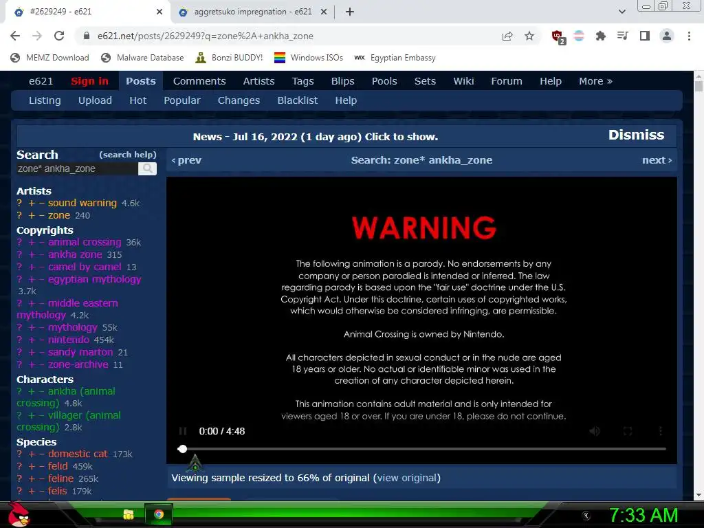Screen dimensions: 704x528
Task: Expand the More » navigation menu
Action: [595, 81]
